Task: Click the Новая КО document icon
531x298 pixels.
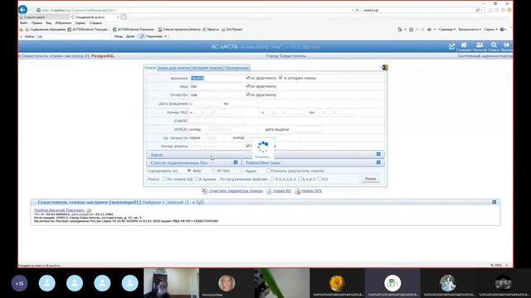Action: [269, 191]
